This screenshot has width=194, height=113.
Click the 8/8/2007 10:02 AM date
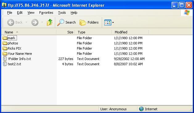click(128, 64)
